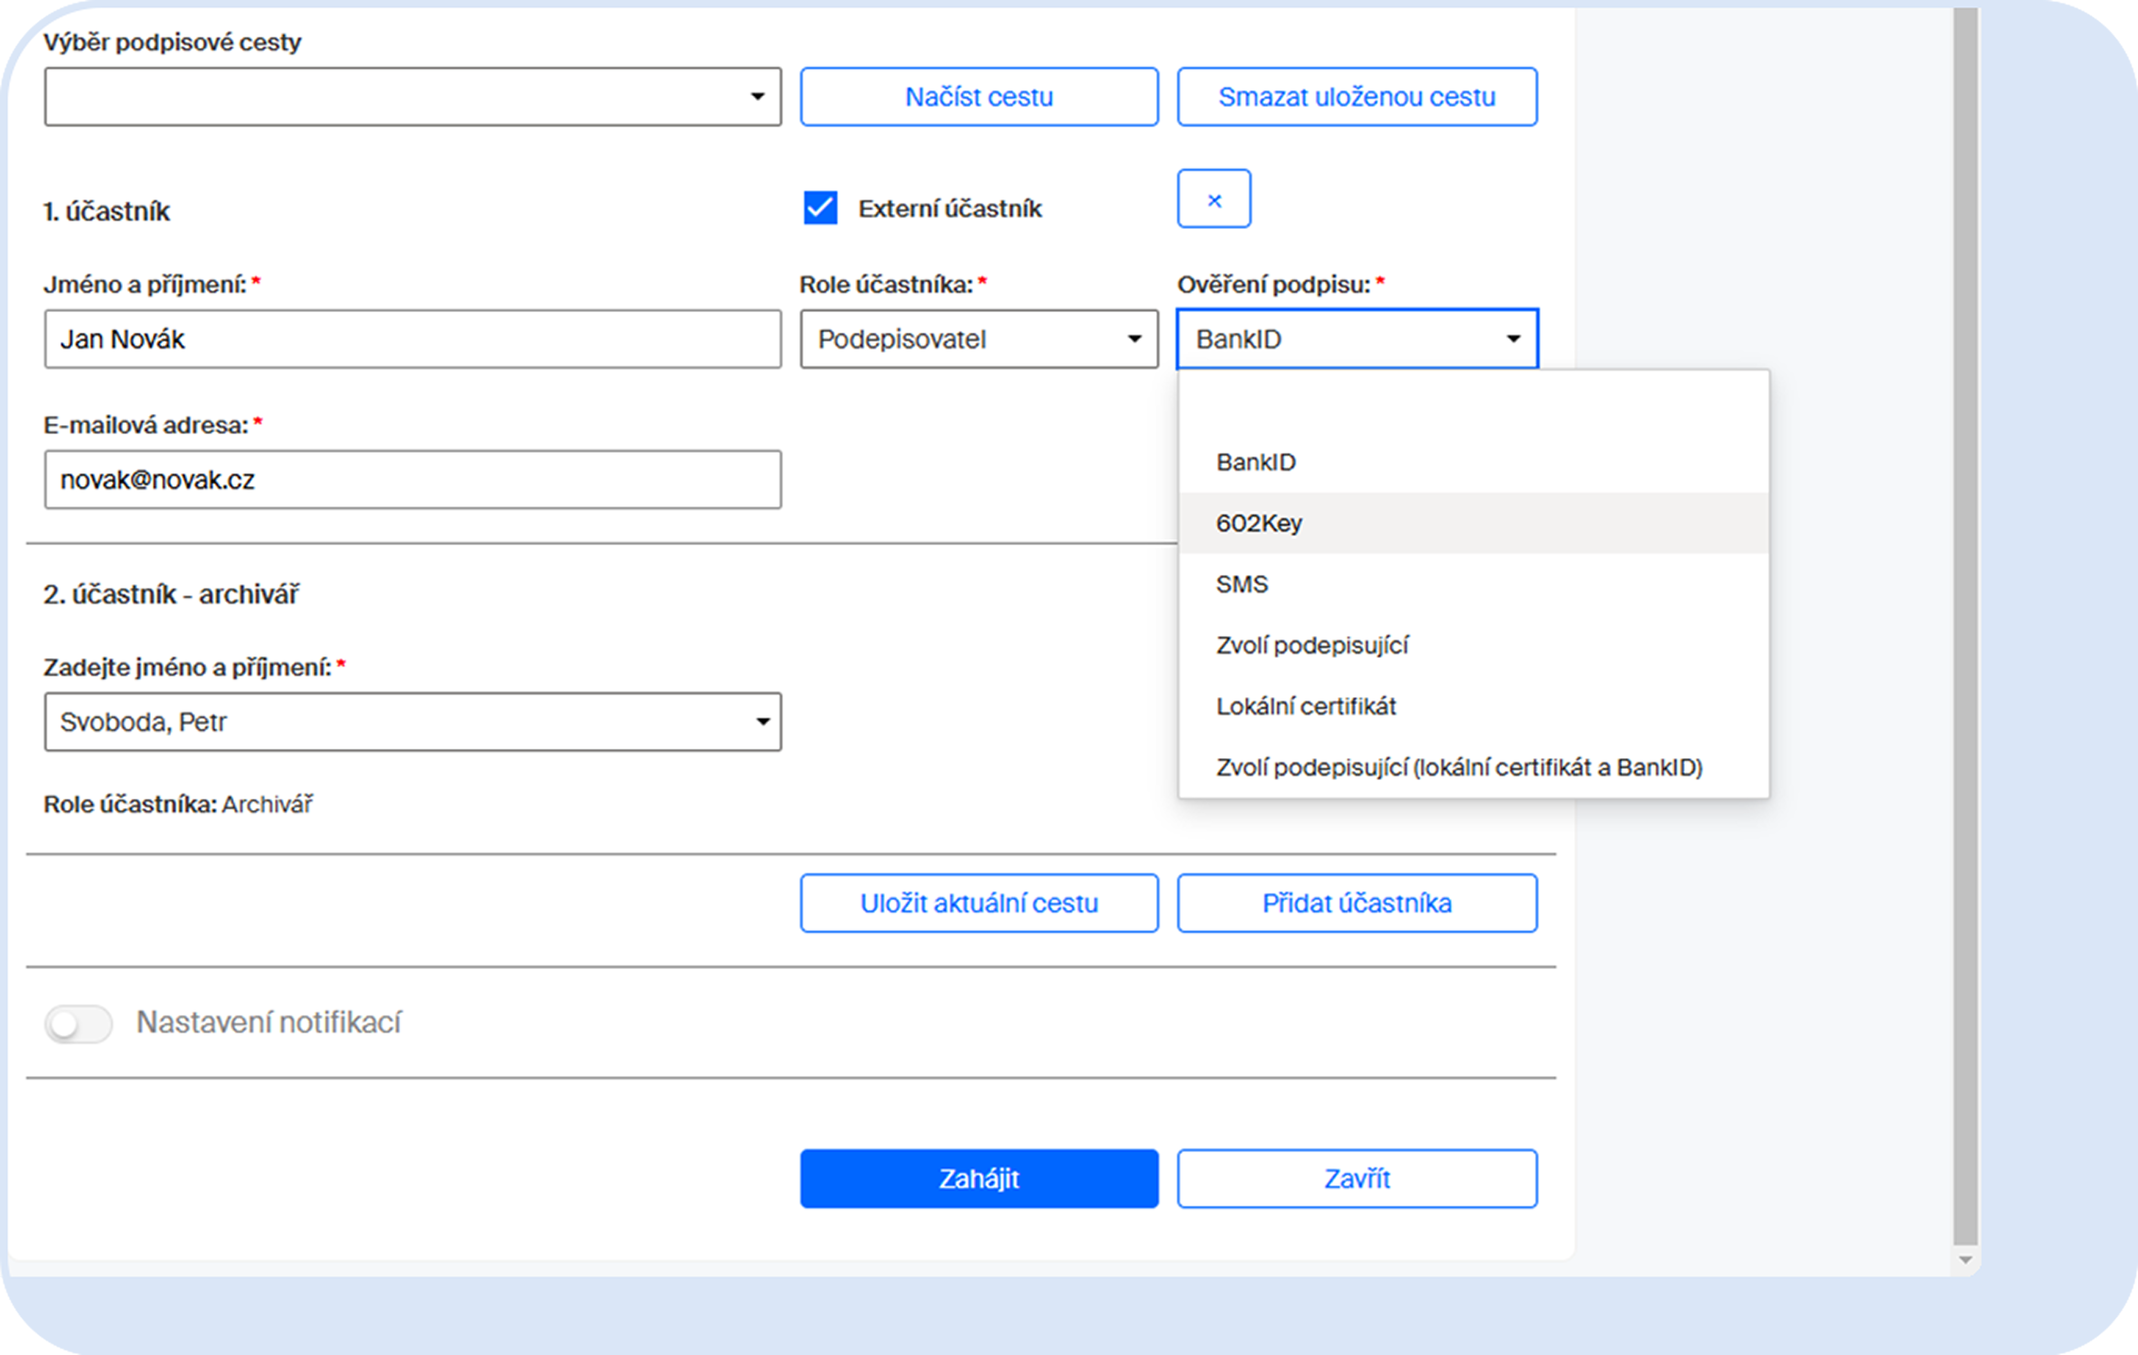Start the process with Zahájit button
The width and height of the screenshot is (2138, 1355).
pyautogui.click(x=979, y=1179)
